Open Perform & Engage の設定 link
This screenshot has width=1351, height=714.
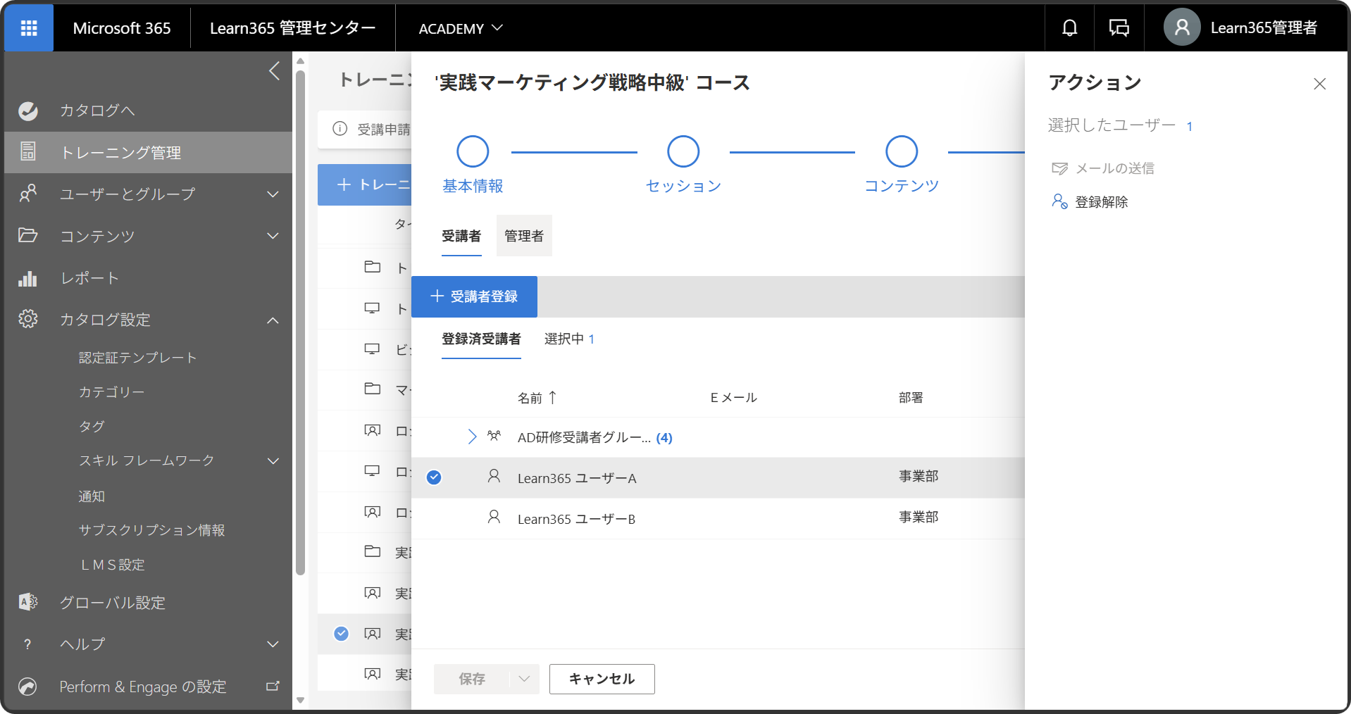point(148,687)
